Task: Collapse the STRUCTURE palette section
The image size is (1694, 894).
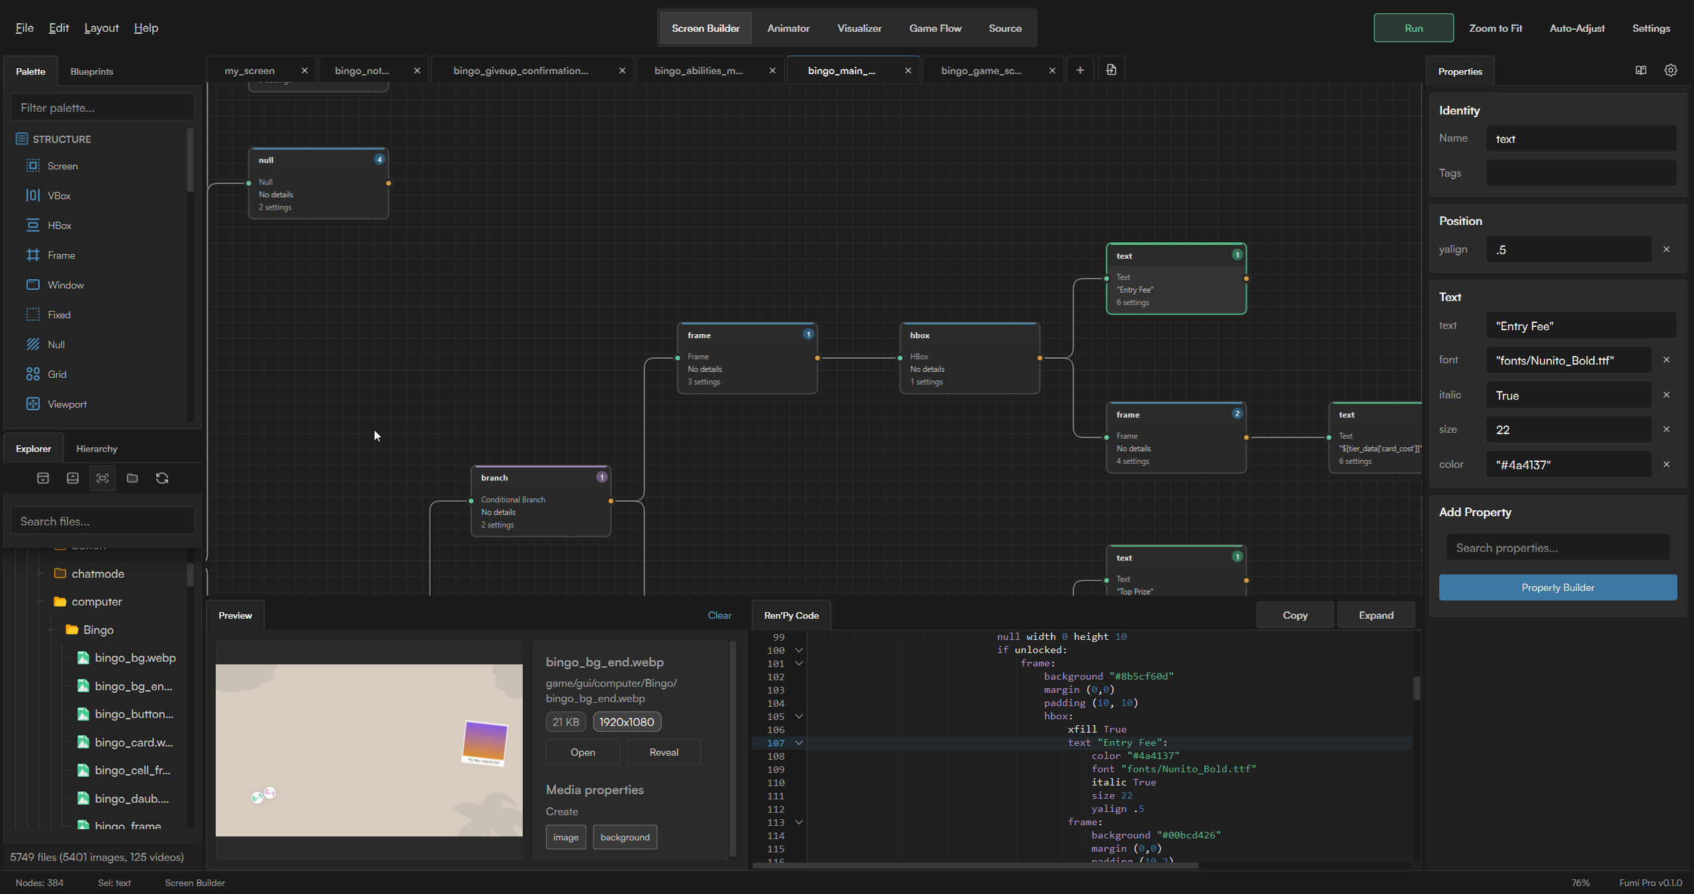Action: coord(53,139)
